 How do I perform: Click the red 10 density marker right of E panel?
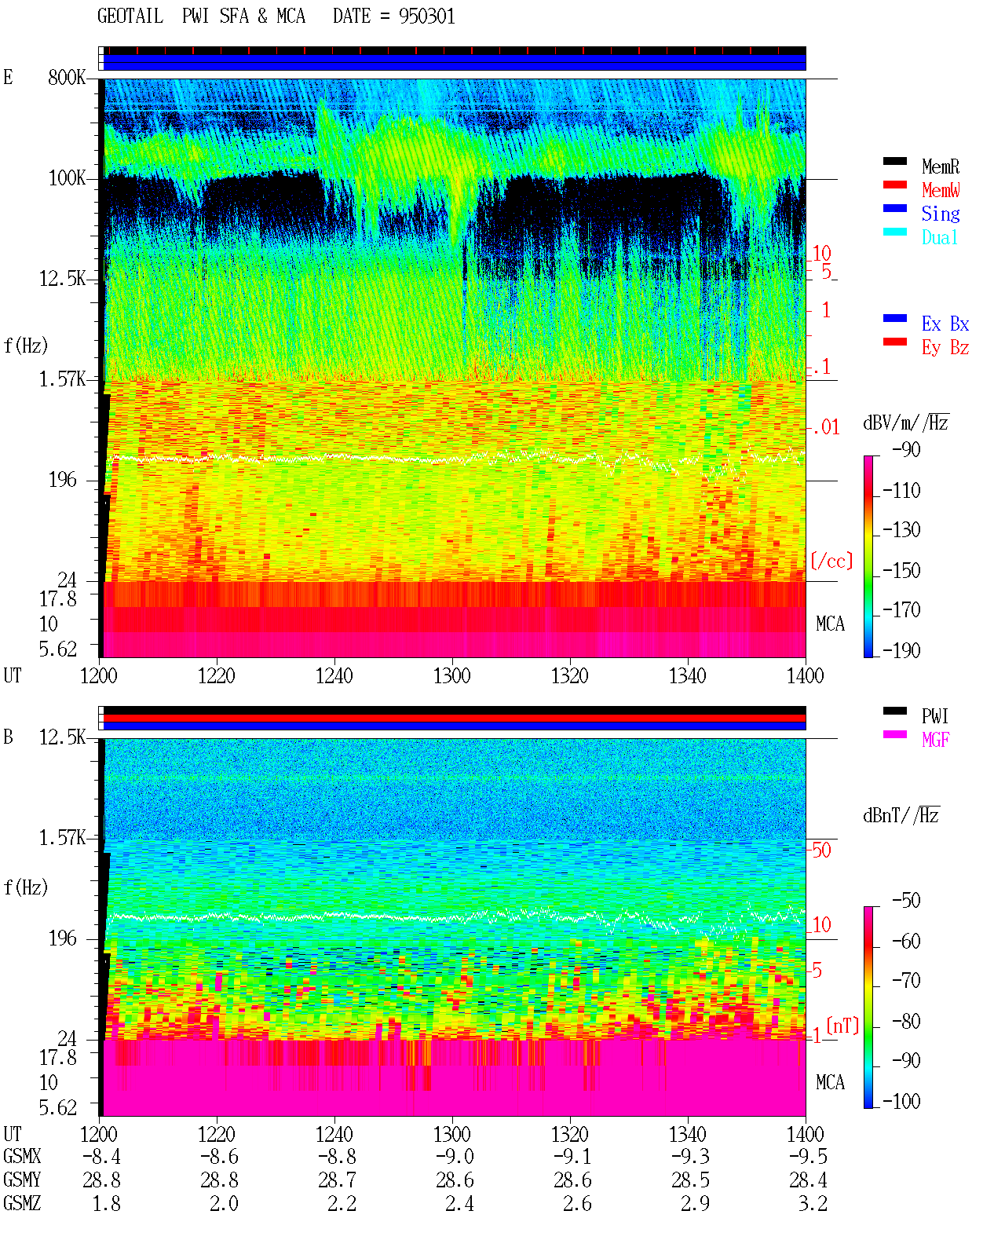click(x=821, y=254)
